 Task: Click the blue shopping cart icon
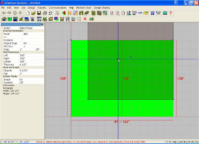click(x=152, y=13)
